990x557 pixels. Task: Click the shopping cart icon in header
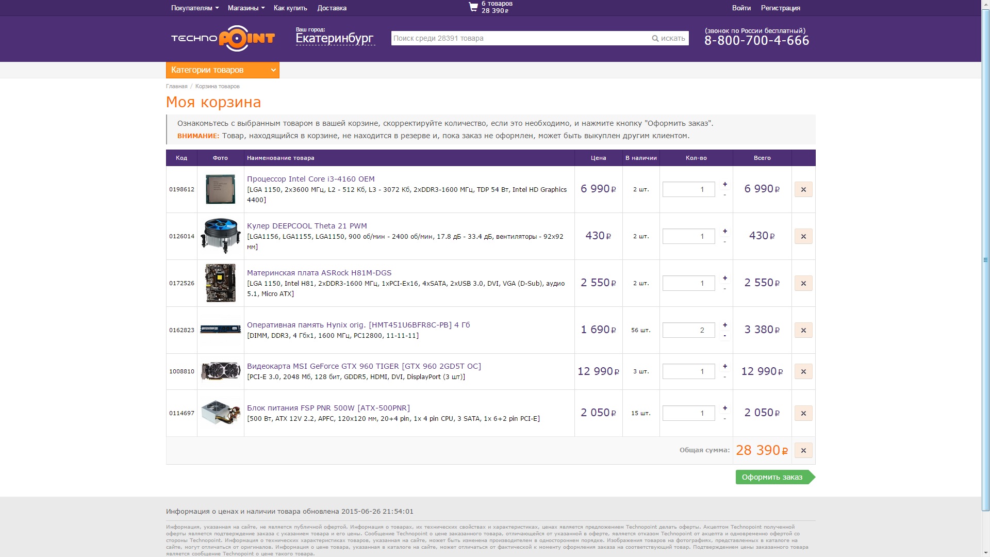click(473, 7)
